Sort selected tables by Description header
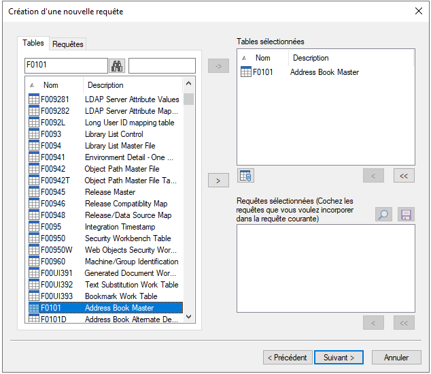This screenshot has width=431, height=374. coord(351,58)
